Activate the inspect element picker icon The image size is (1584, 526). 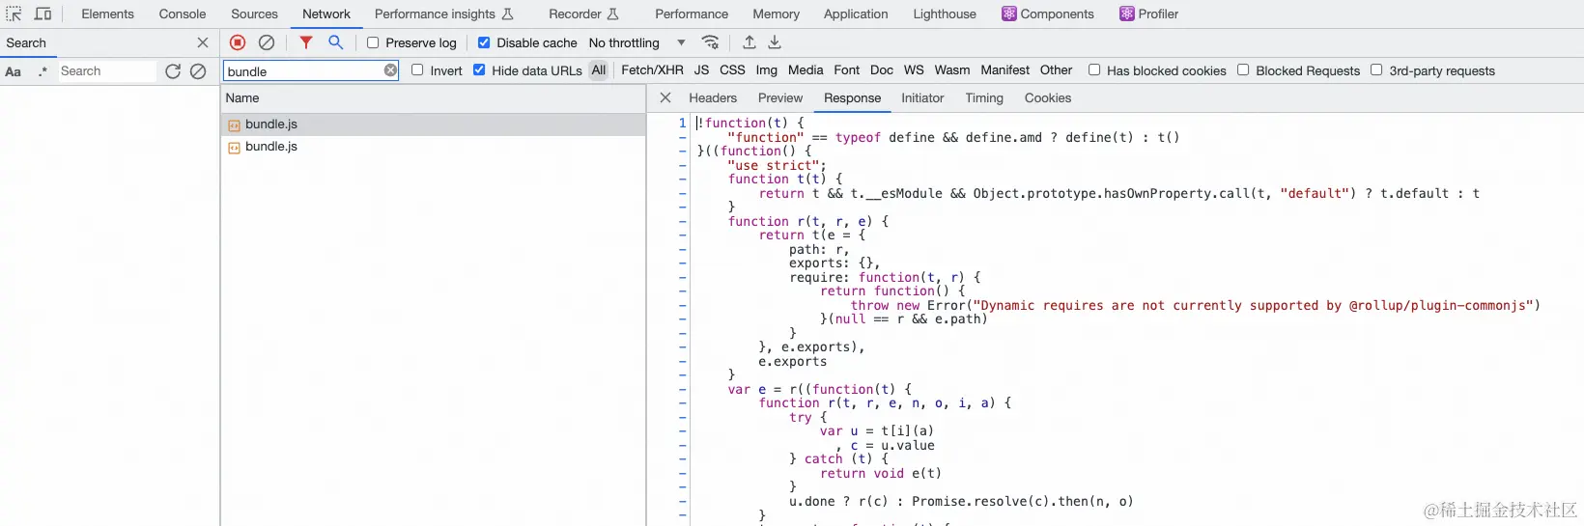click(14, 14)
